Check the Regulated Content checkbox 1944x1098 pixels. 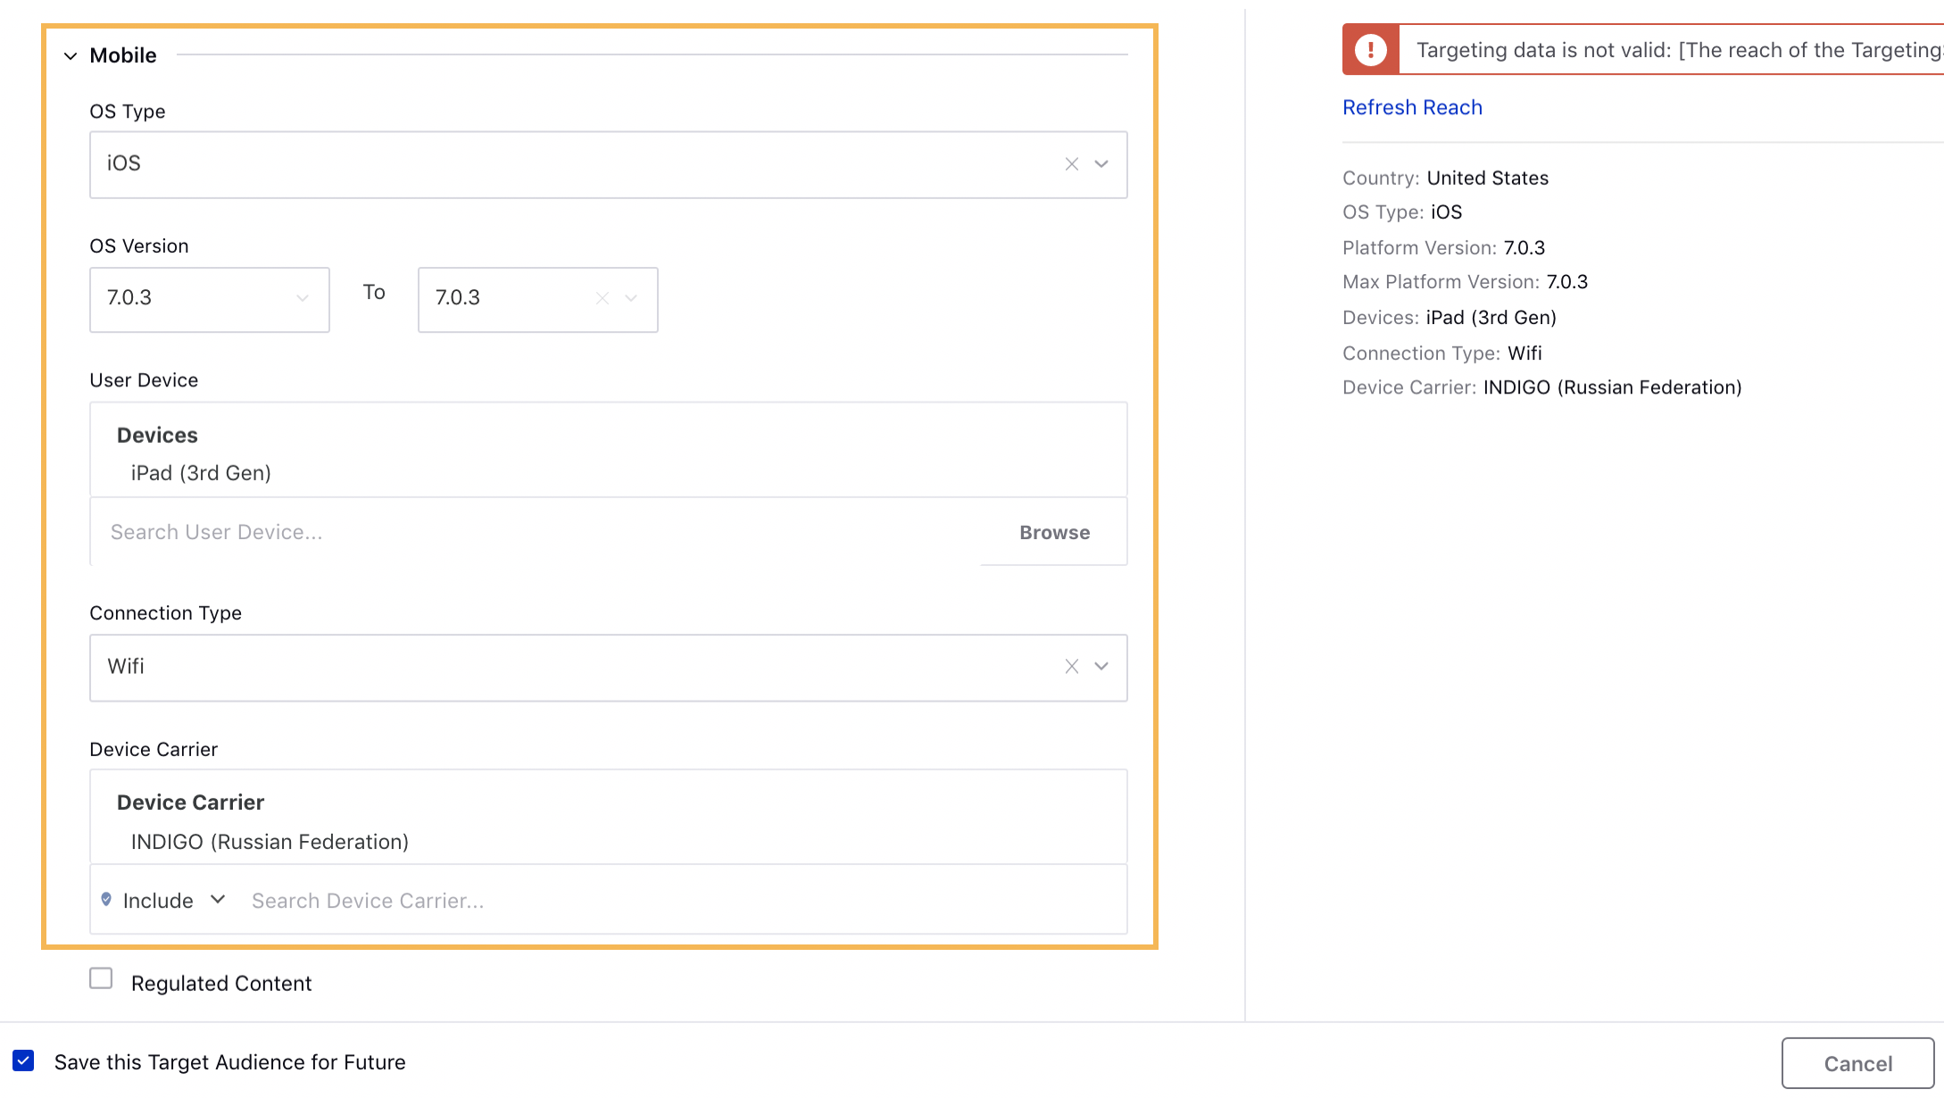pos(100,978)
